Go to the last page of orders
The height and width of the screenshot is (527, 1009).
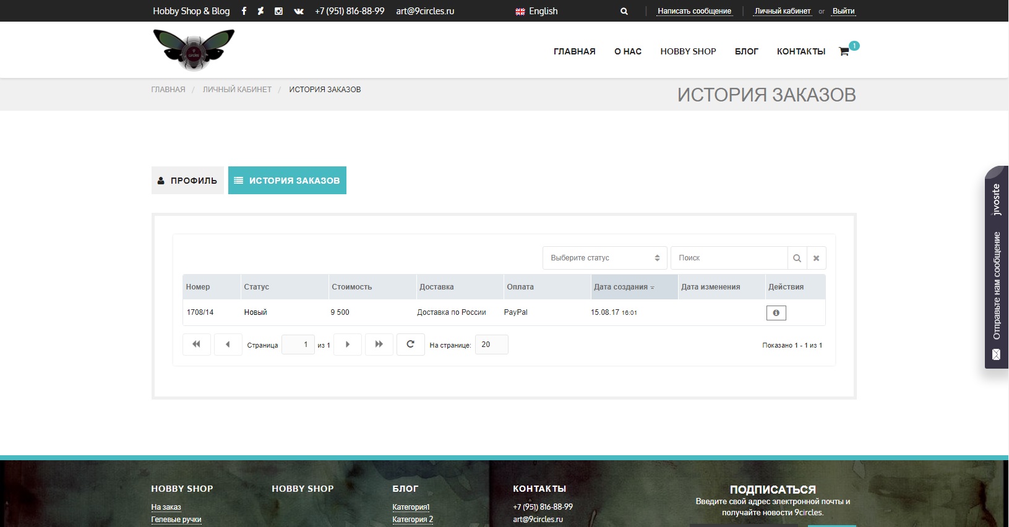tap(379, 345)
